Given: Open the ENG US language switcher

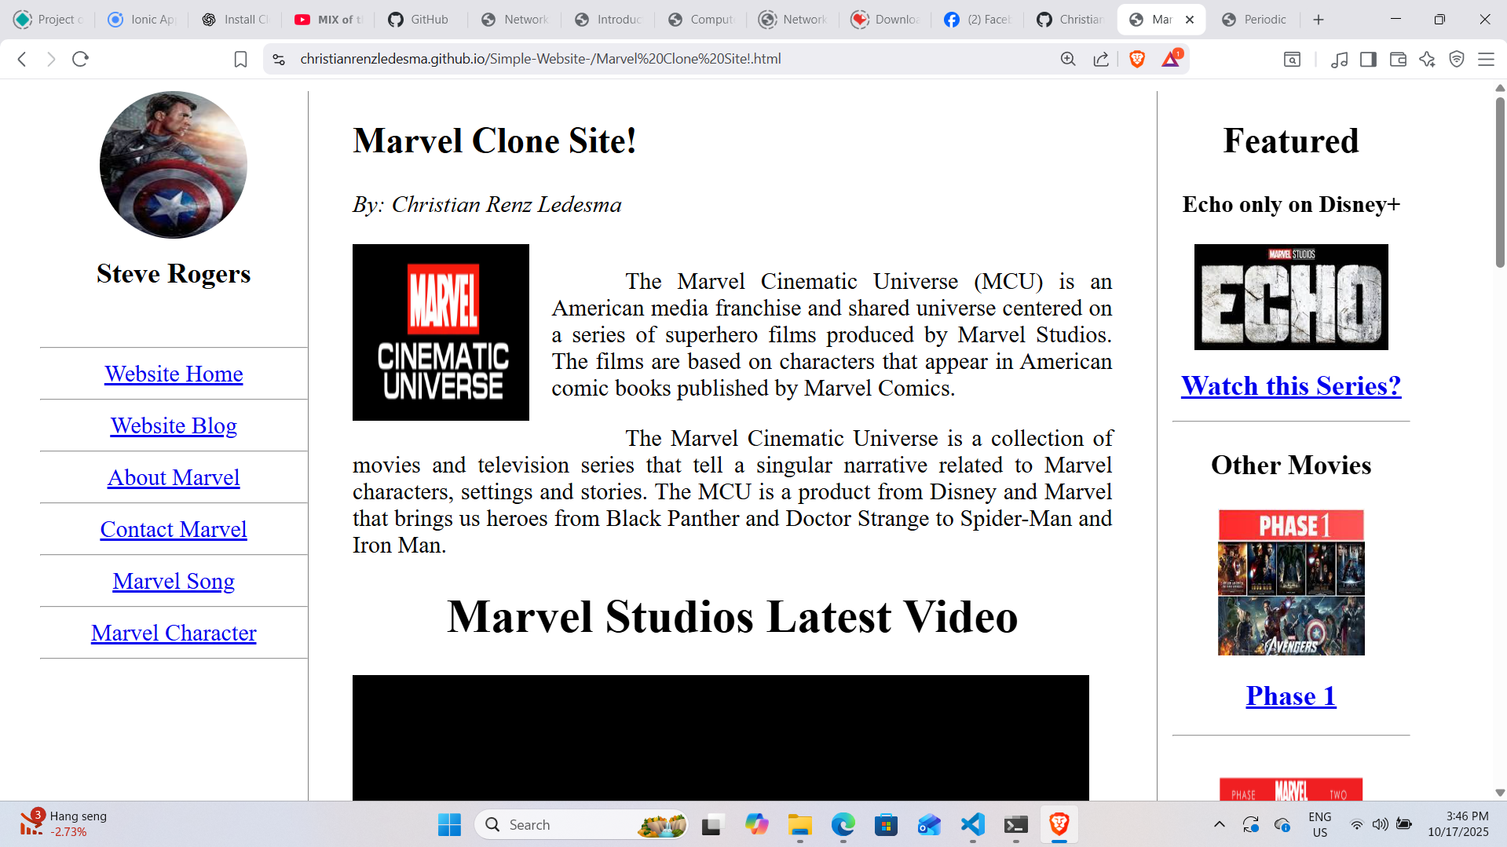Looking at the screenshot, I should [x=1319, y=824].
